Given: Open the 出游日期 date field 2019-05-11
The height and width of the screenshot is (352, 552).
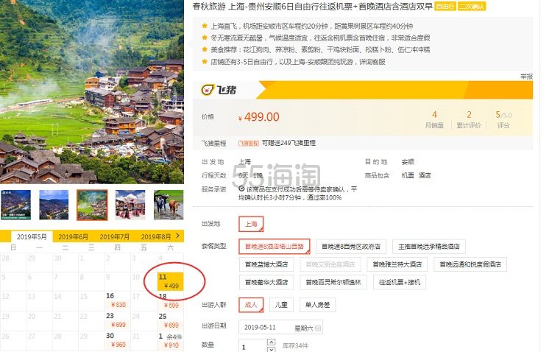Looking at the screenshot, I should tap(280, 328).
